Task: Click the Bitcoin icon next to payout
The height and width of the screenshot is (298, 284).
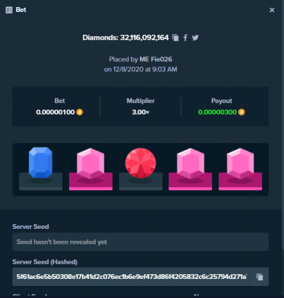Action: click(242, 112)
